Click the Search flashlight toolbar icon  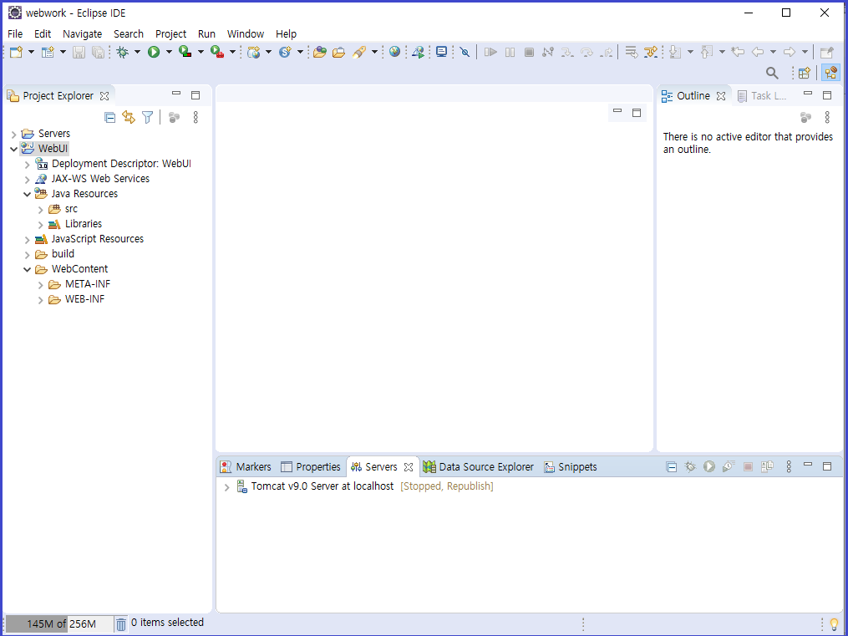click(x=359, y=52)
